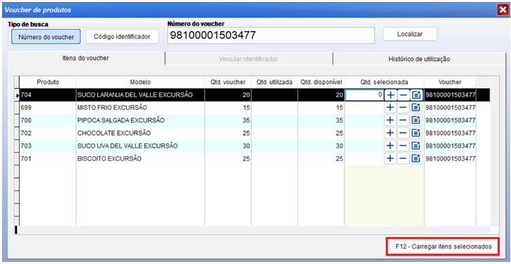Click the list icon in BISCOITO EXCURSÃO row
511x264 pixels.
pyautogui.click(x=416, y=159)
